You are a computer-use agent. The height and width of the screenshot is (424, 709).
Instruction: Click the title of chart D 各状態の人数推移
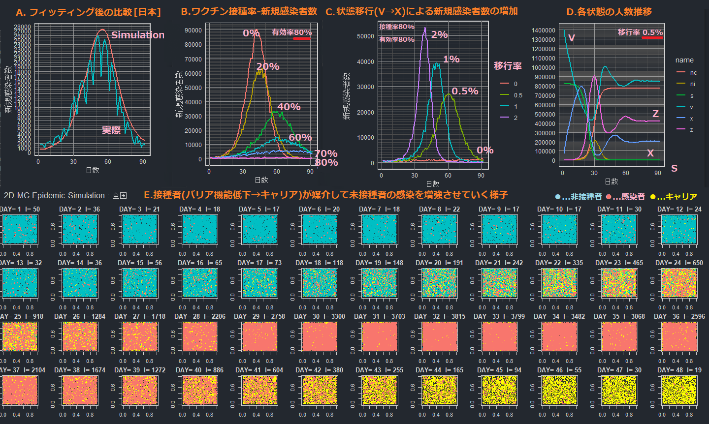pyautogui.click(x=609, y=11)
